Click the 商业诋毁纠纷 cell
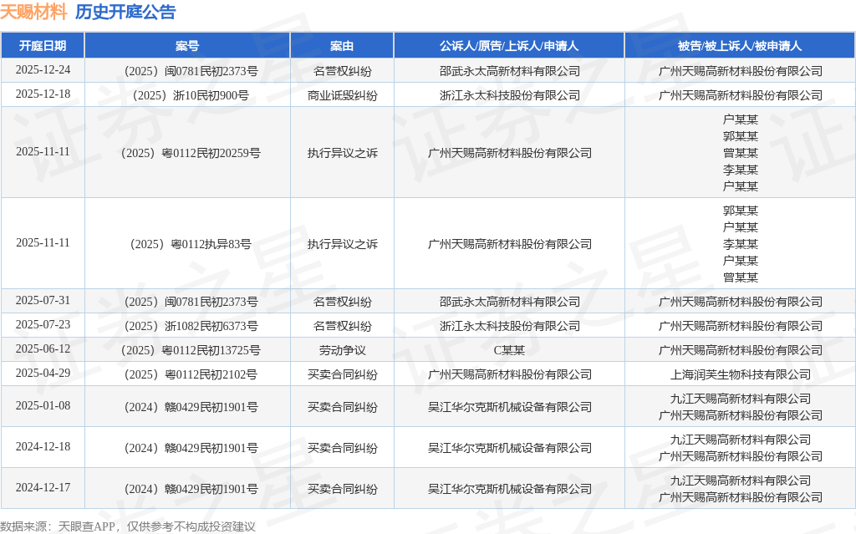This screenshot has width=856, height=534. [x=342, y=95]
